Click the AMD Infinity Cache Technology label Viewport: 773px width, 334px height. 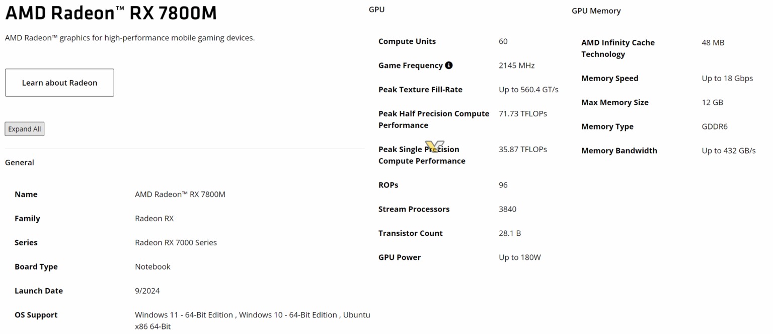[618, 48]
